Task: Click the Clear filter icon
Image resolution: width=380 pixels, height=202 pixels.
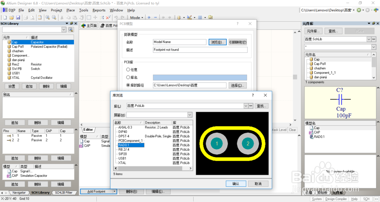Action: point(108,17)
